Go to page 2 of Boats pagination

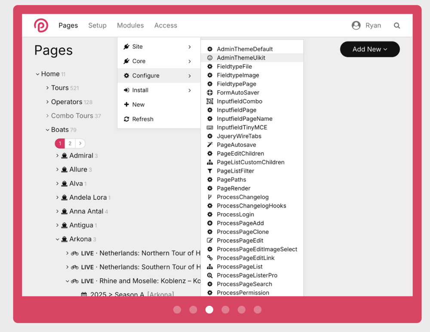(70, 143)
